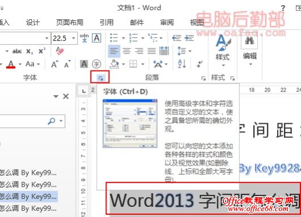Open line spacing dropdown arrow
301x217 pixels.
(x=190, y=51)
